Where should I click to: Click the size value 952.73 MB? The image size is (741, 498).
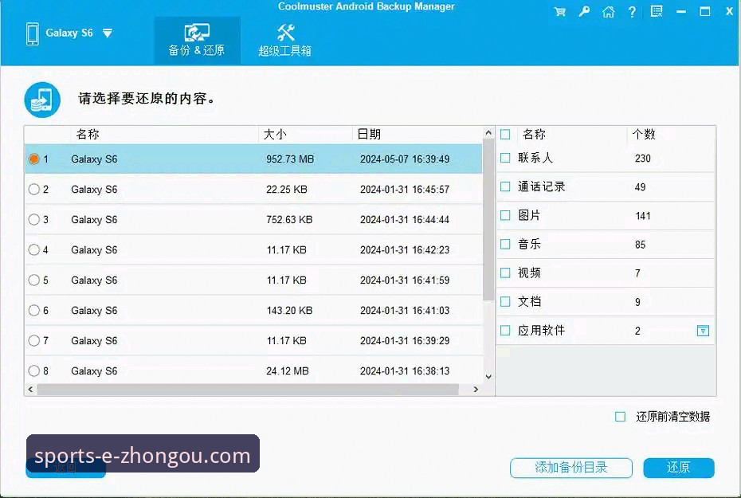click(x=290, y=159)
